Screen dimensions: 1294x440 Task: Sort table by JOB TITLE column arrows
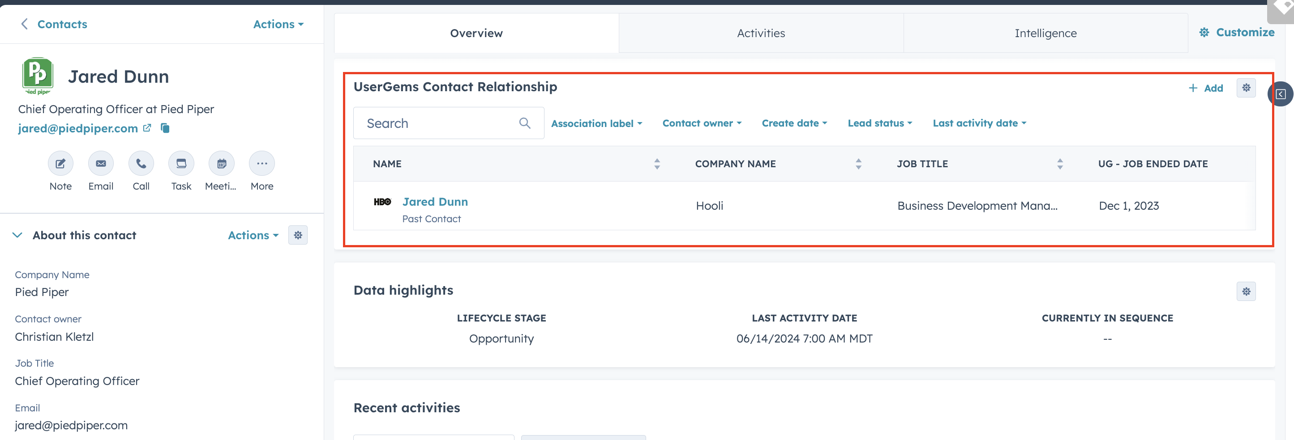1060,164
